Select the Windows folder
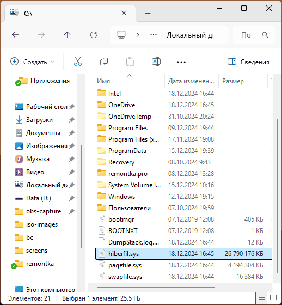The width and height of the screenshot is (282, 305). pyautogui.click(x=116, y=197)
